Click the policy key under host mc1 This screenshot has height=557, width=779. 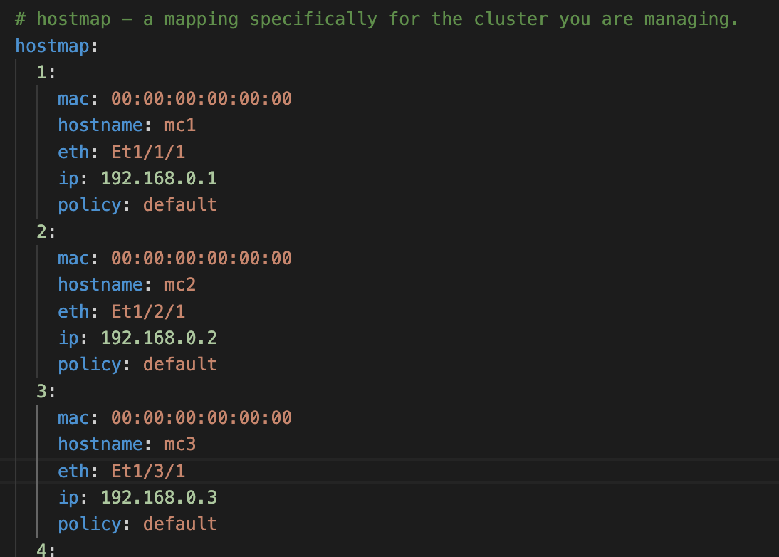pos(90,205)
